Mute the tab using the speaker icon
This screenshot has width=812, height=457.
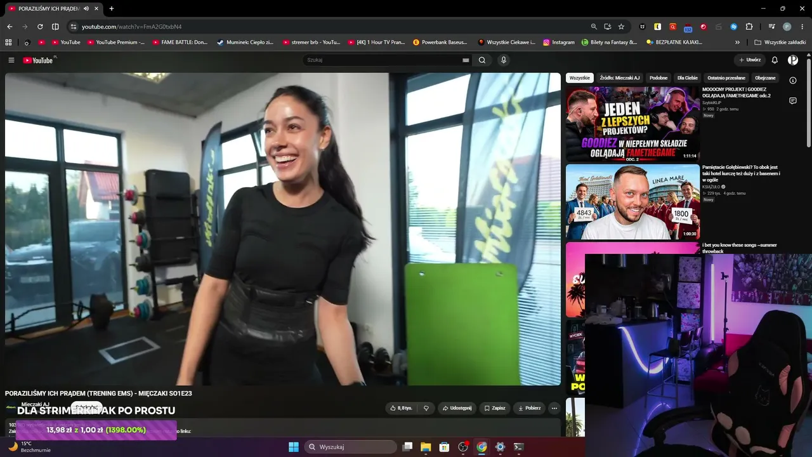(86, 8)
